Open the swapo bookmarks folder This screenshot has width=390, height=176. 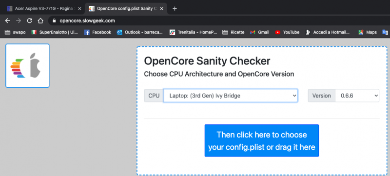[15, 32]
